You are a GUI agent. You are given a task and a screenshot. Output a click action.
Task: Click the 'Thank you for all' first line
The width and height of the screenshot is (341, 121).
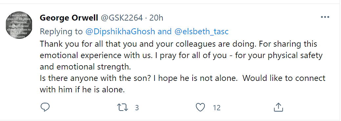[179, 44]
